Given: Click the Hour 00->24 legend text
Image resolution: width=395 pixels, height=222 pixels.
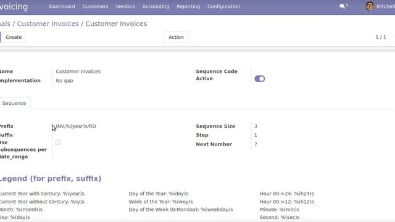Looking at the screenshot, I should (286, 194).
